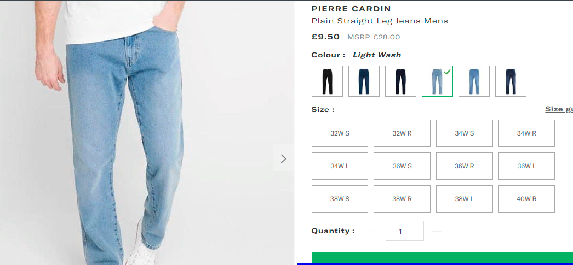Viewport: 573px width, 265px height.
Task: Pick size 40W R
Action: pyautogui.click(x=526, y=199)
